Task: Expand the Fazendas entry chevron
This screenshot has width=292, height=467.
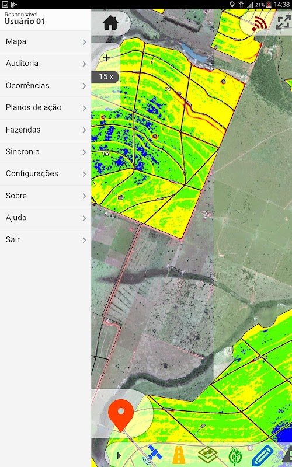Action: click(84, 130)
